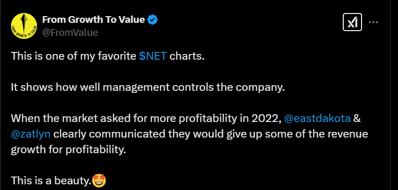This screenshot has height=190, width=398.
Task: Click the sentence "This is a beauty."
Action: pyautogui.click(x=51, y=181)
